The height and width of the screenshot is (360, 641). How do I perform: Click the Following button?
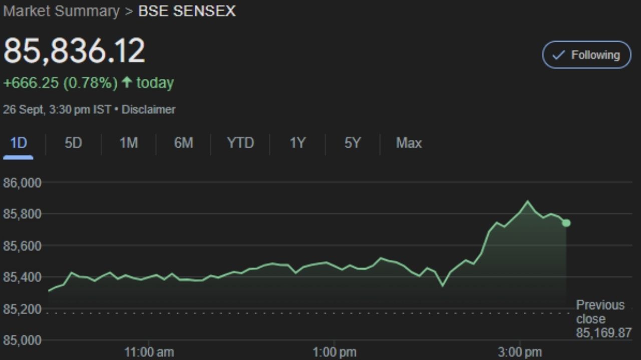586,55
